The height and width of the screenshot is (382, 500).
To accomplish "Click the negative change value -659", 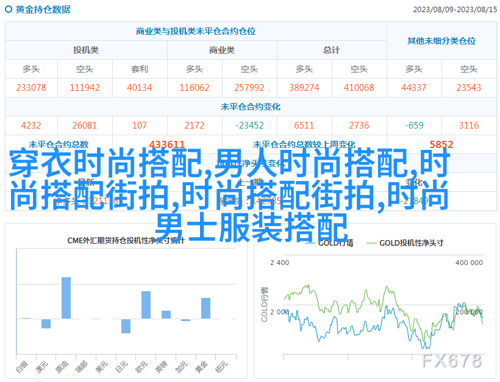I will (414, 126).
